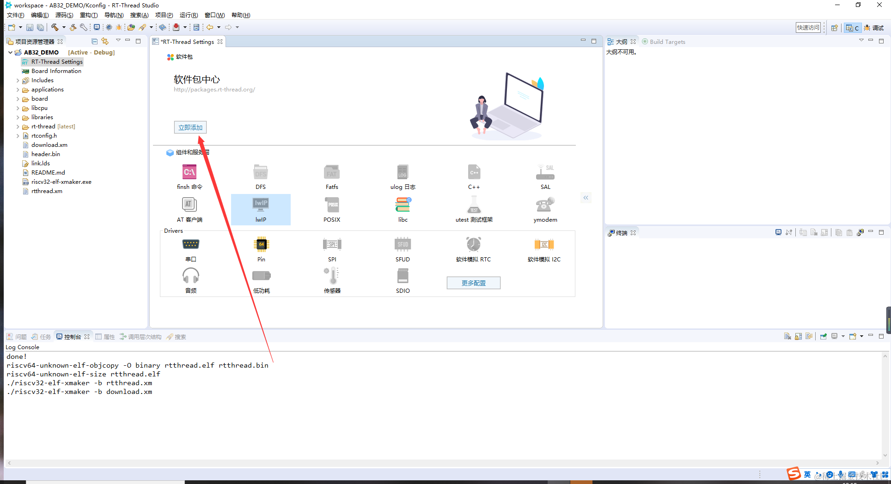This screenshot has height=484, width=891.
Task: Select the link.lds file
Action: [x=36, y=163]
